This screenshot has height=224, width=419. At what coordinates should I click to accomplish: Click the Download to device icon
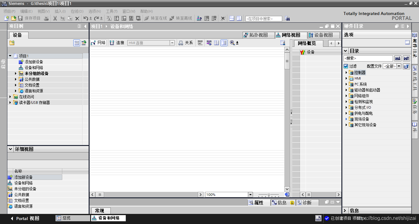click(x=117, y=18)
